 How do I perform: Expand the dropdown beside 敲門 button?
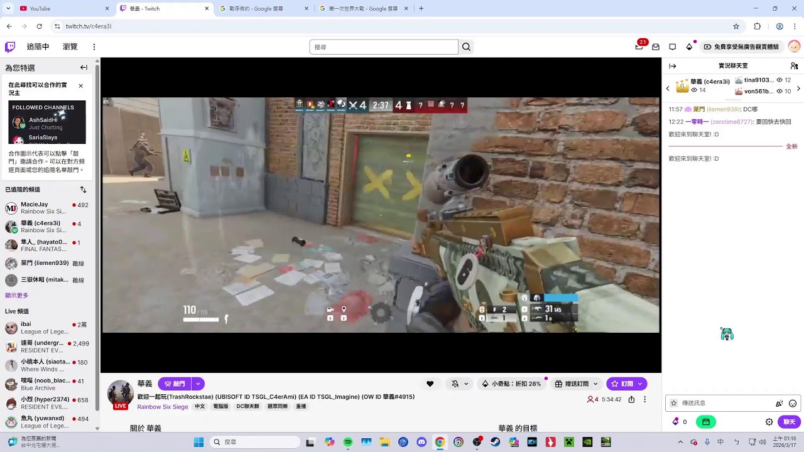point(198,384)
